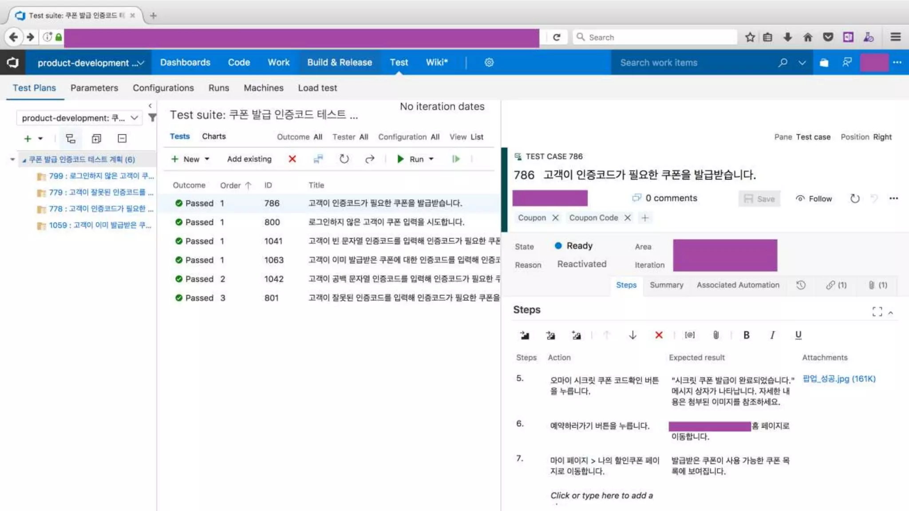Click the red delete test icon in Tests toolbar
The height and width of the screenshot is (511, 909).
point(292,159)
